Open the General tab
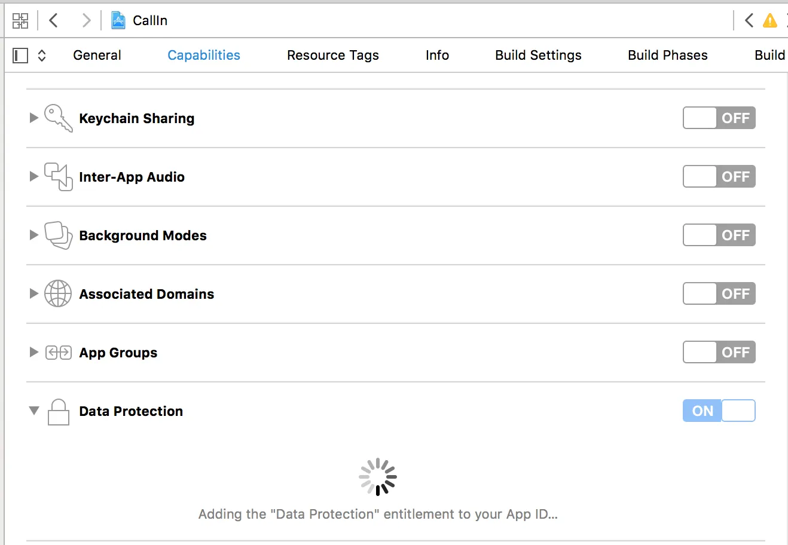The image size is (788, 545). (97, 56)
